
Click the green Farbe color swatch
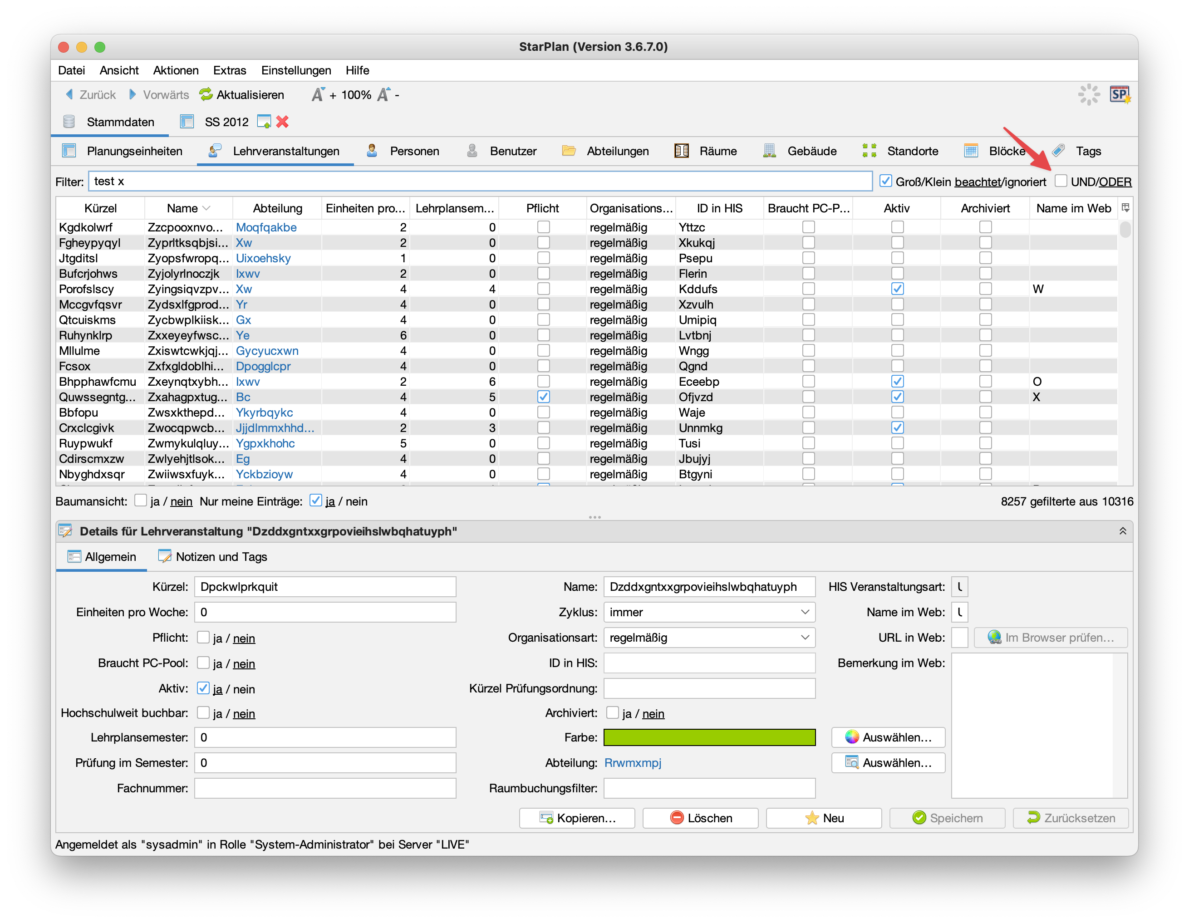pyautogui.click(x=709, y=737)
